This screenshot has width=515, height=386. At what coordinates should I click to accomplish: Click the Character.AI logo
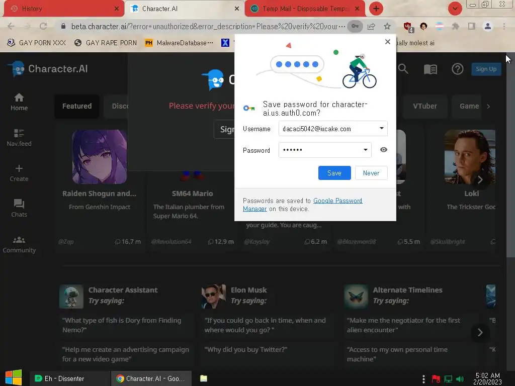[x=48, y=68]
